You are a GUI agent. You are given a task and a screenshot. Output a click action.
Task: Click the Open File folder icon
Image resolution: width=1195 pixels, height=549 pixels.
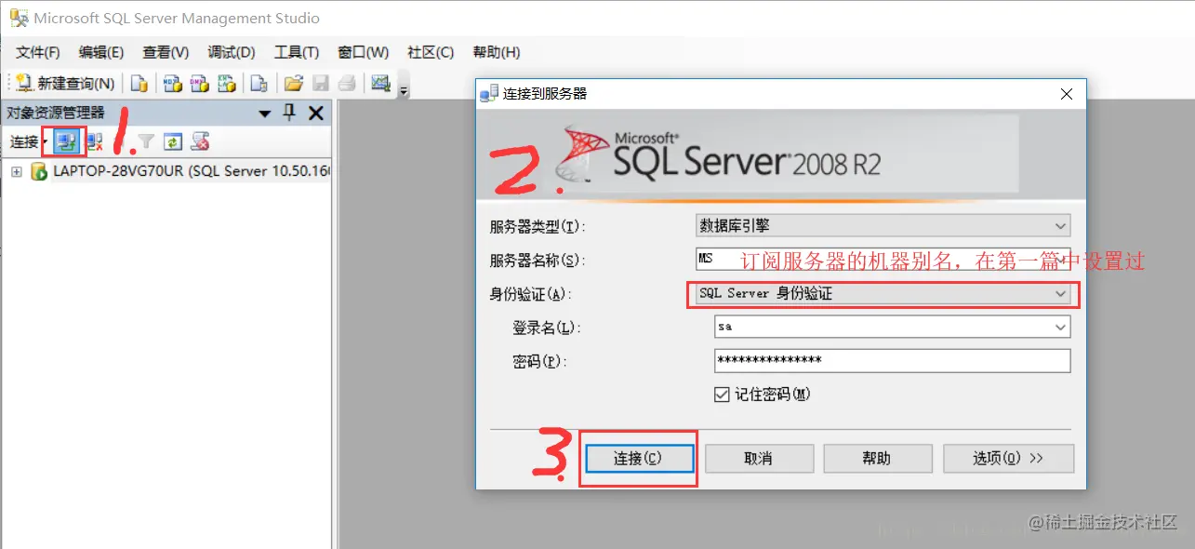click(294, 84)
